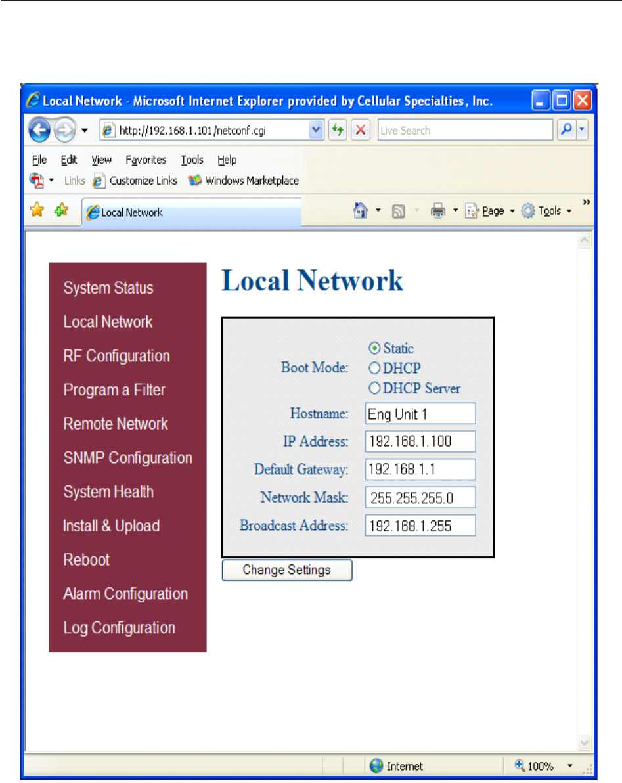The height and width of the screenshot is (783, 622).
Task: Select the DHCP Server boot mode
Action: (x=374, y=388)
